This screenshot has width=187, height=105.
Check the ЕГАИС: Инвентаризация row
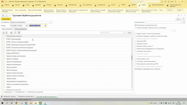tap(4, 39)
